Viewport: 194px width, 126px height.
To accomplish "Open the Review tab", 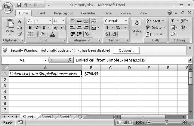I will (x=126, y=13).
